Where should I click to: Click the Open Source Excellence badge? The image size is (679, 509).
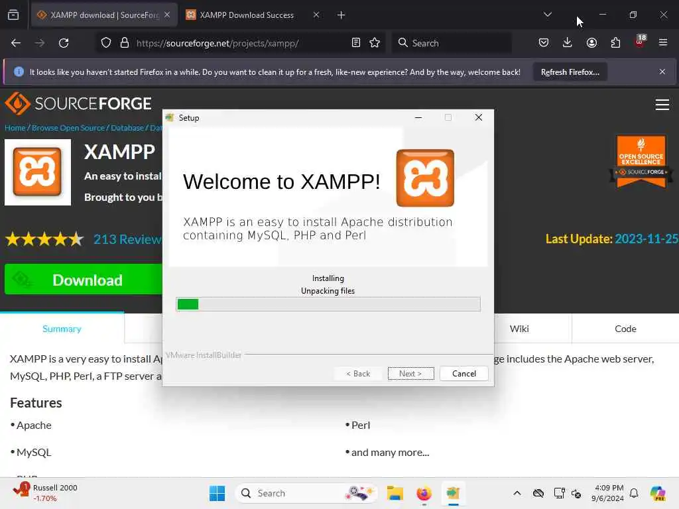point(641,161)
